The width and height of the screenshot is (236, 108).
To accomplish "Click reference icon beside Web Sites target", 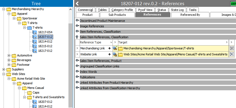I will [115, 54].
